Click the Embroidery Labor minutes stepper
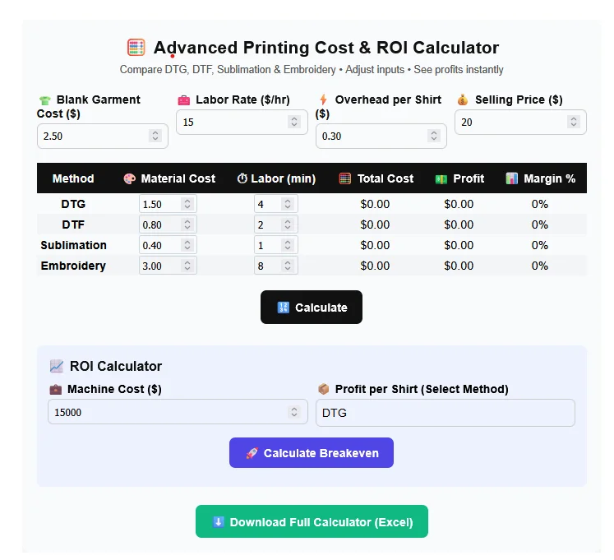The height and width of the screenshot is (560, 614). (x=289, y=266)
